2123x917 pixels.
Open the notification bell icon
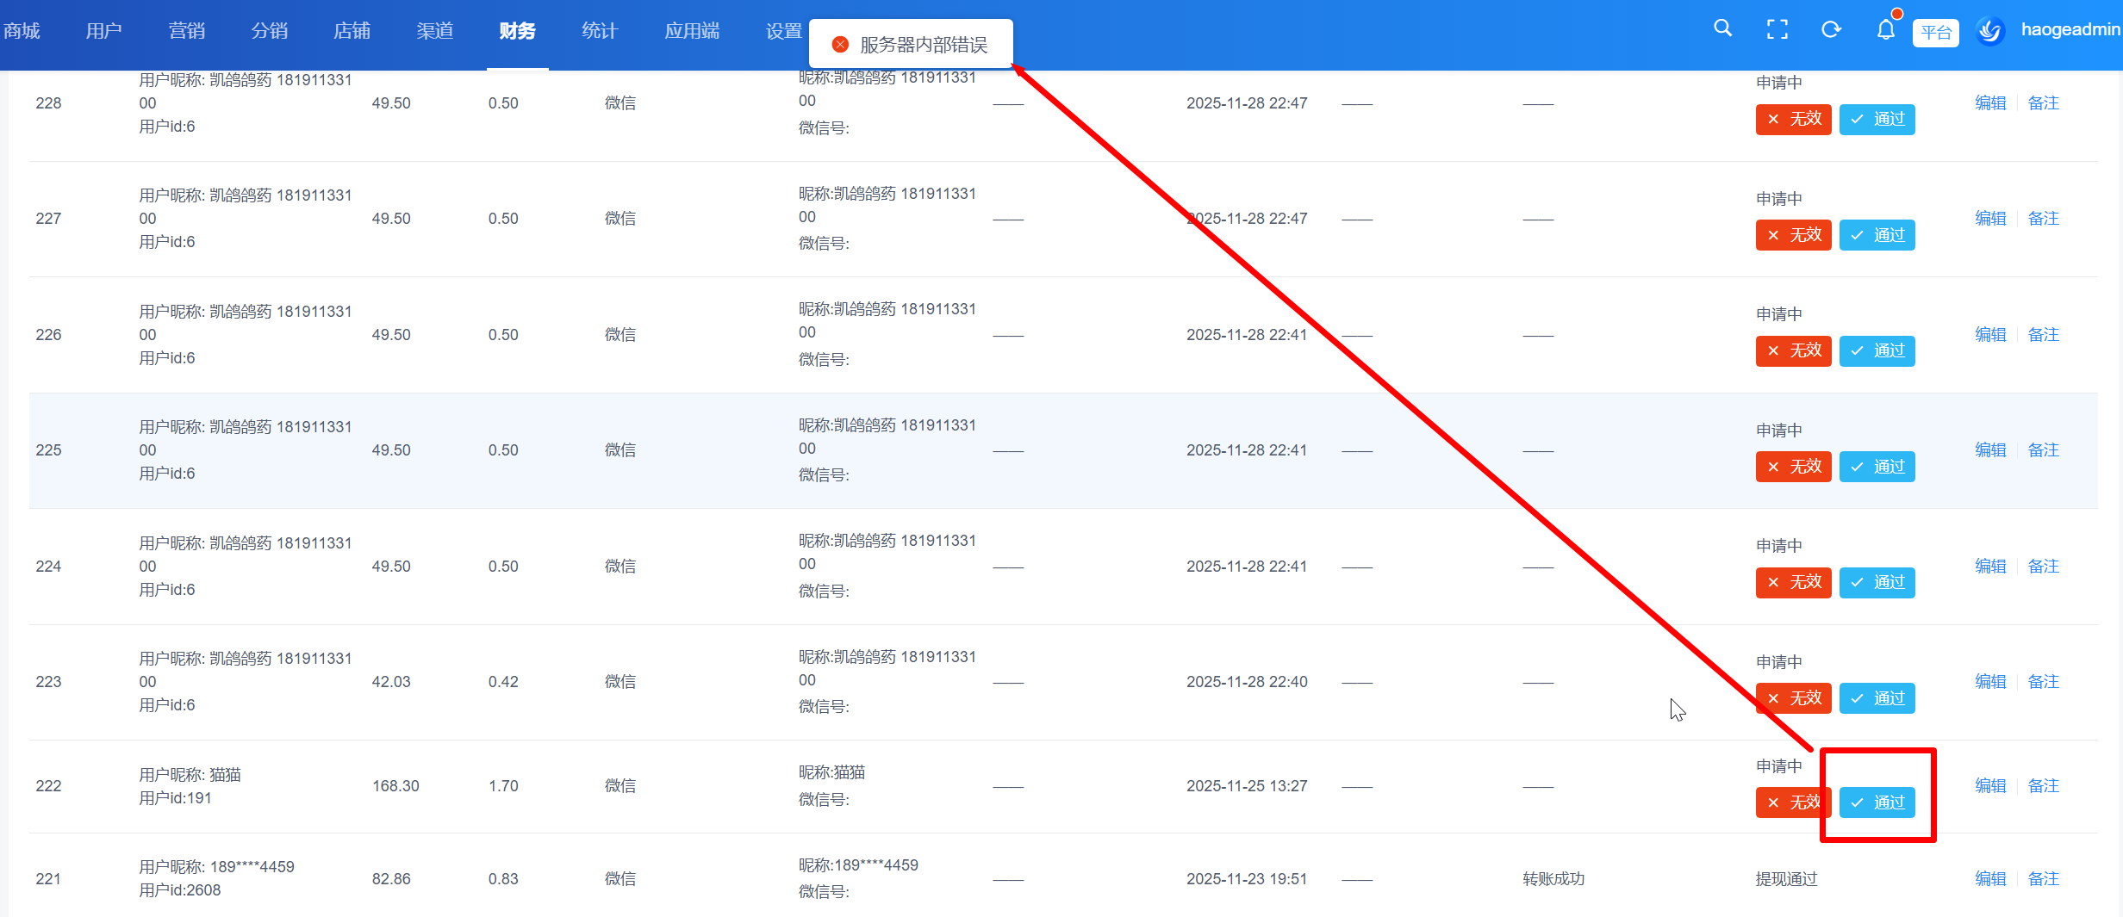click(1885, 30)
